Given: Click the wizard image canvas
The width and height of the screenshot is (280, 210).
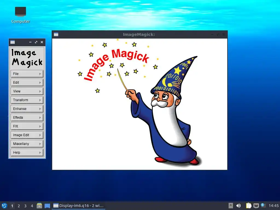Looking at the screenshot, I should tap(140, 104).
